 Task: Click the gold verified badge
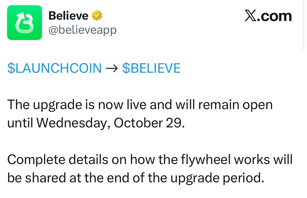pos(97,16)
